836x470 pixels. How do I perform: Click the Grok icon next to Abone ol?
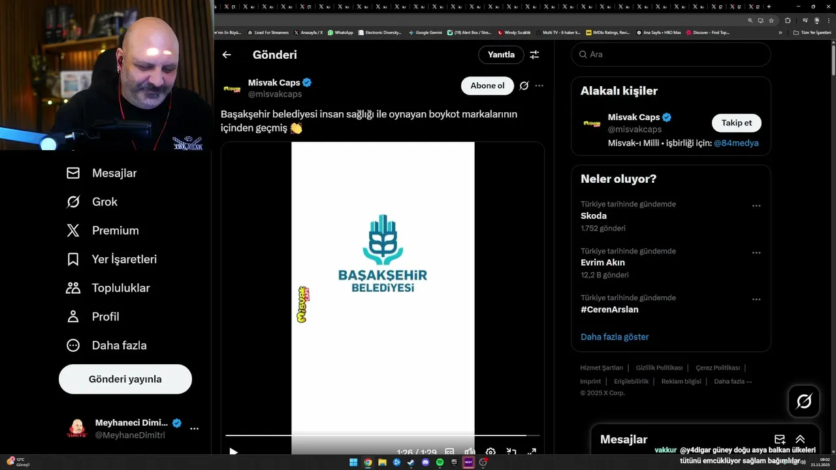(524, 86)
